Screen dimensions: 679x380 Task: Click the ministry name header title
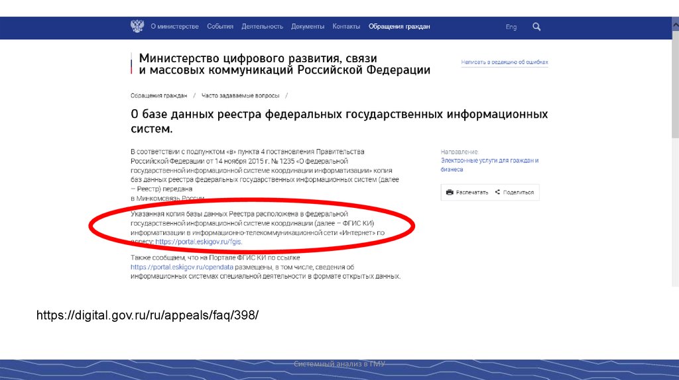tap(284, 64)
